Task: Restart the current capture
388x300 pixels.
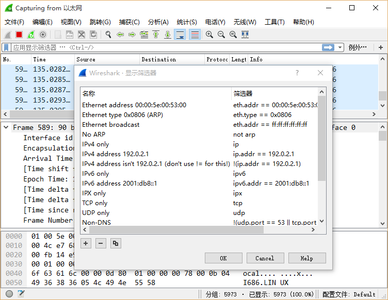Action: [31, 35]
